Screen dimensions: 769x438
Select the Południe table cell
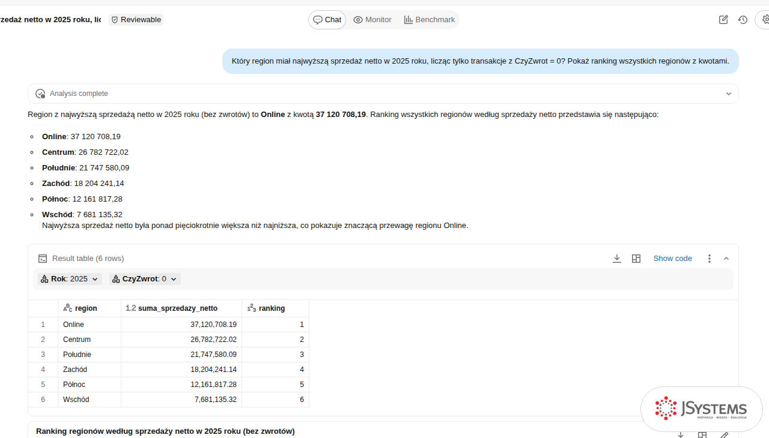90,355
